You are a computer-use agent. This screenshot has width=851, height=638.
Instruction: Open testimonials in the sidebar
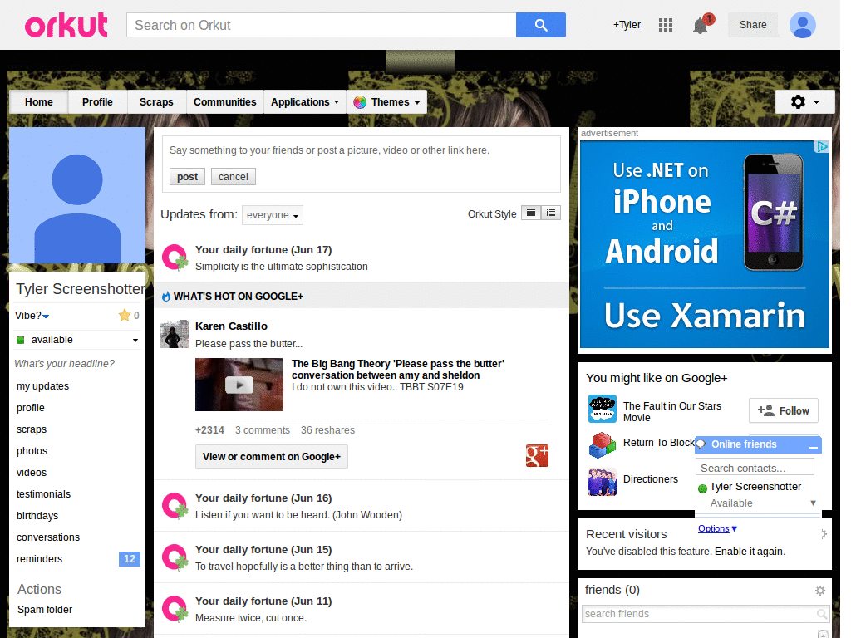click(43, 494)
